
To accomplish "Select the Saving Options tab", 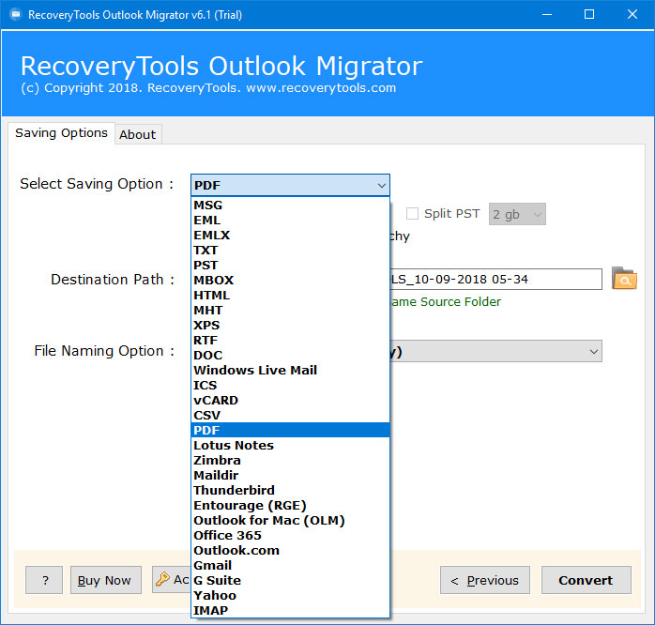I will (x=61, y=133).
